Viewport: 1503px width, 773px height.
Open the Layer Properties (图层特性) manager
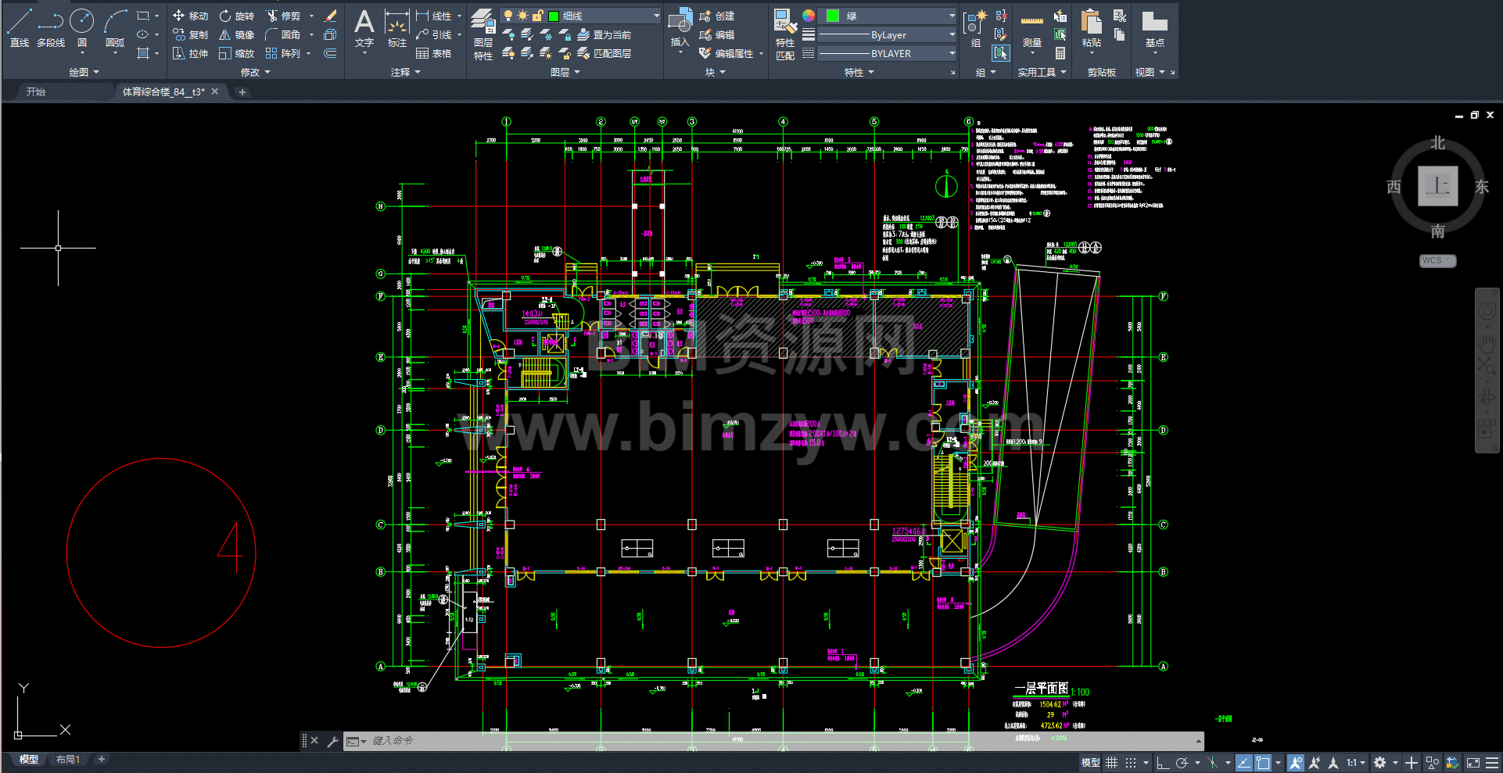(483, 34)
